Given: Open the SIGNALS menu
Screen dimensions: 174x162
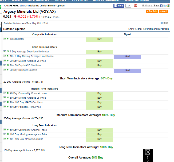Looking at the screenshot, I should pos(17,1).
